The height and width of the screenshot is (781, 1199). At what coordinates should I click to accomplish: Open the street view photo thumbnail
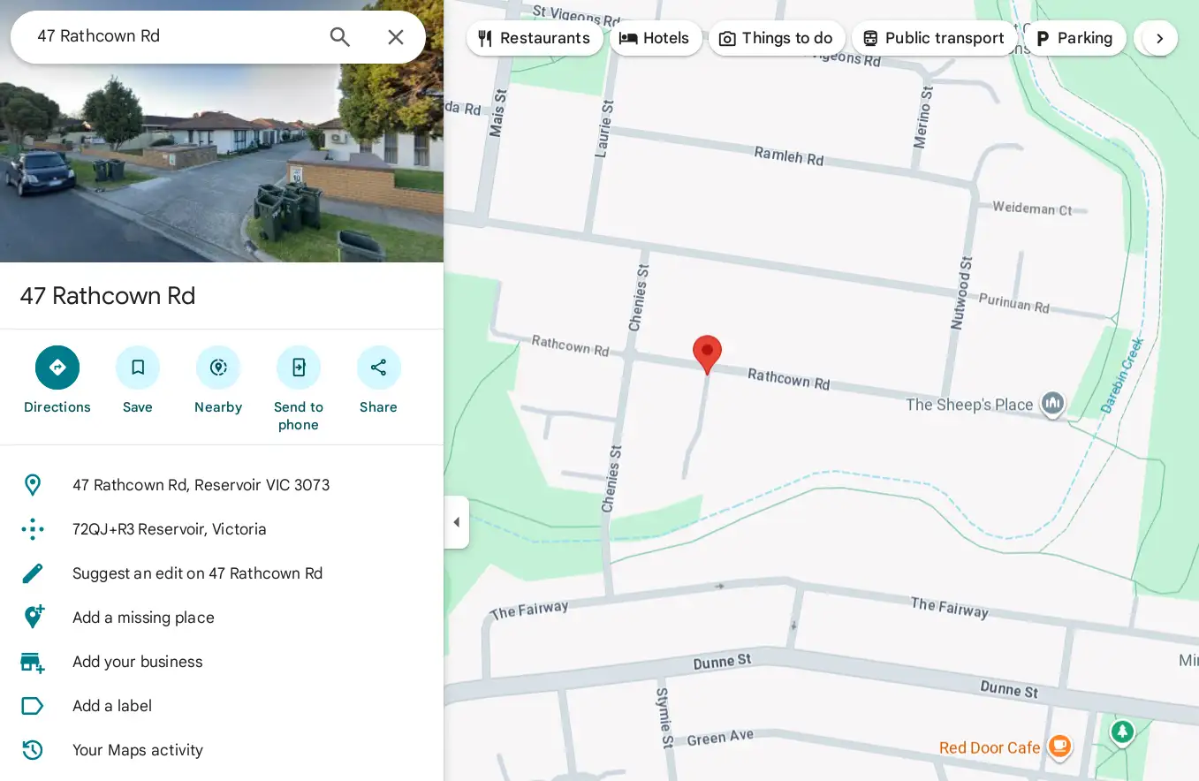[222, 131]
